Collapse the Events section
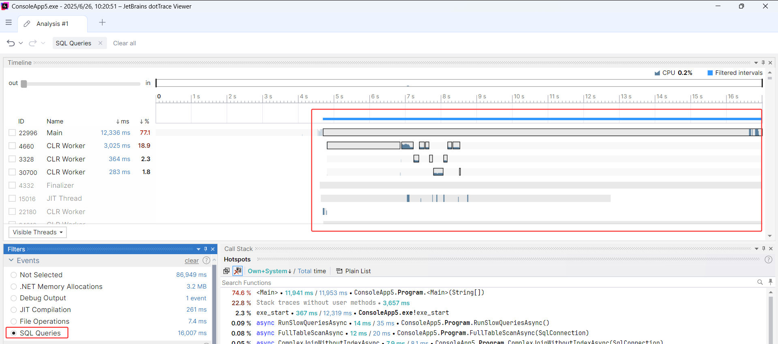778x344 pixels. pyautogui.click(x=11, y=260)
